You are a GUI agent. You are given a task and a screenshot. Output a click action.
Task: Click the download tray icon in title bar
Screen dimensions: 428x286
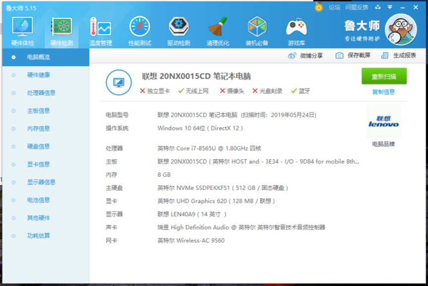click(x=378, y=7)
